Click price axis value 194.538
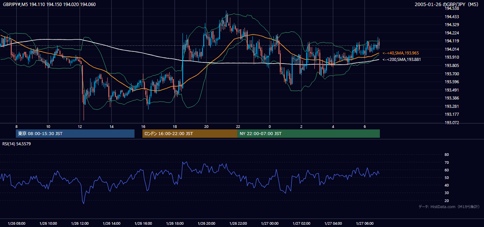 452,8
